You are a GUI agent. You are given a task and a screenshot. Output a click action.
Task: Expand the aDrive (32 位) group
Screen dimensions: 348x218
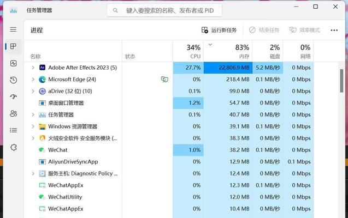click(x=33, y=91)
